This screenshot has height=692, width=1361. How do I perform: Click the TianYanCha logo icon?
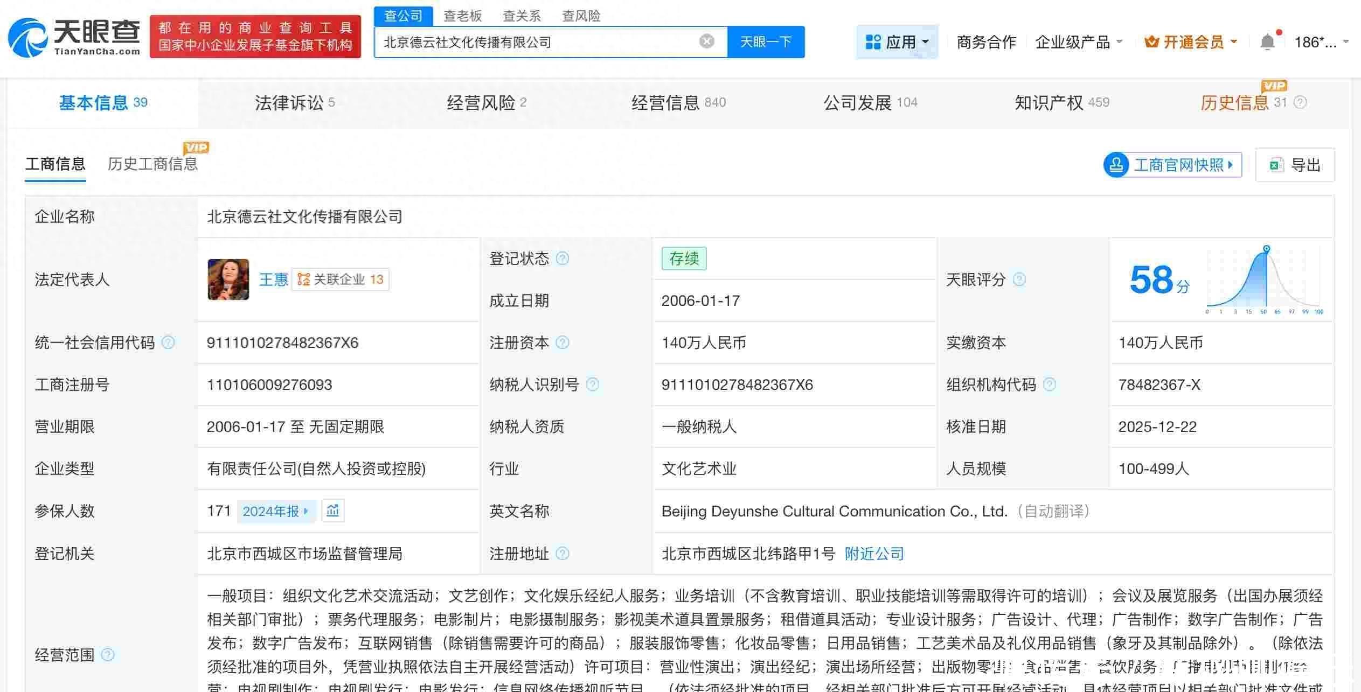click(x=28, y=38)
